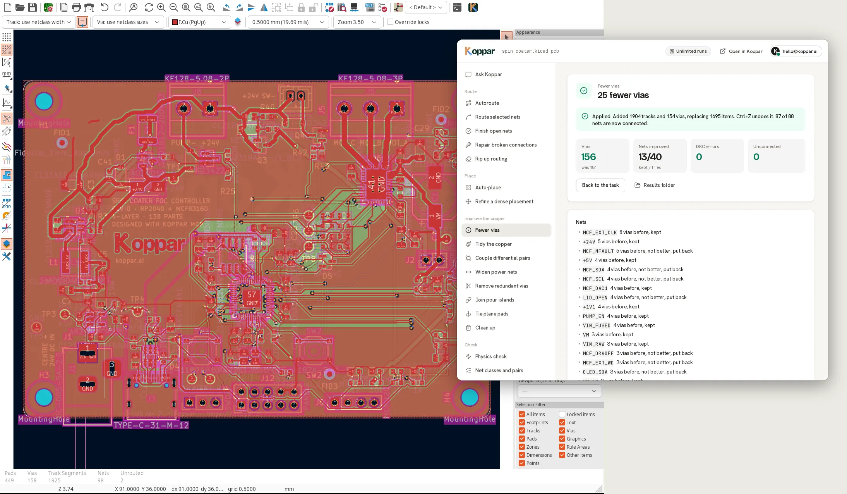Click Back to the task button

tap(600, 185)
